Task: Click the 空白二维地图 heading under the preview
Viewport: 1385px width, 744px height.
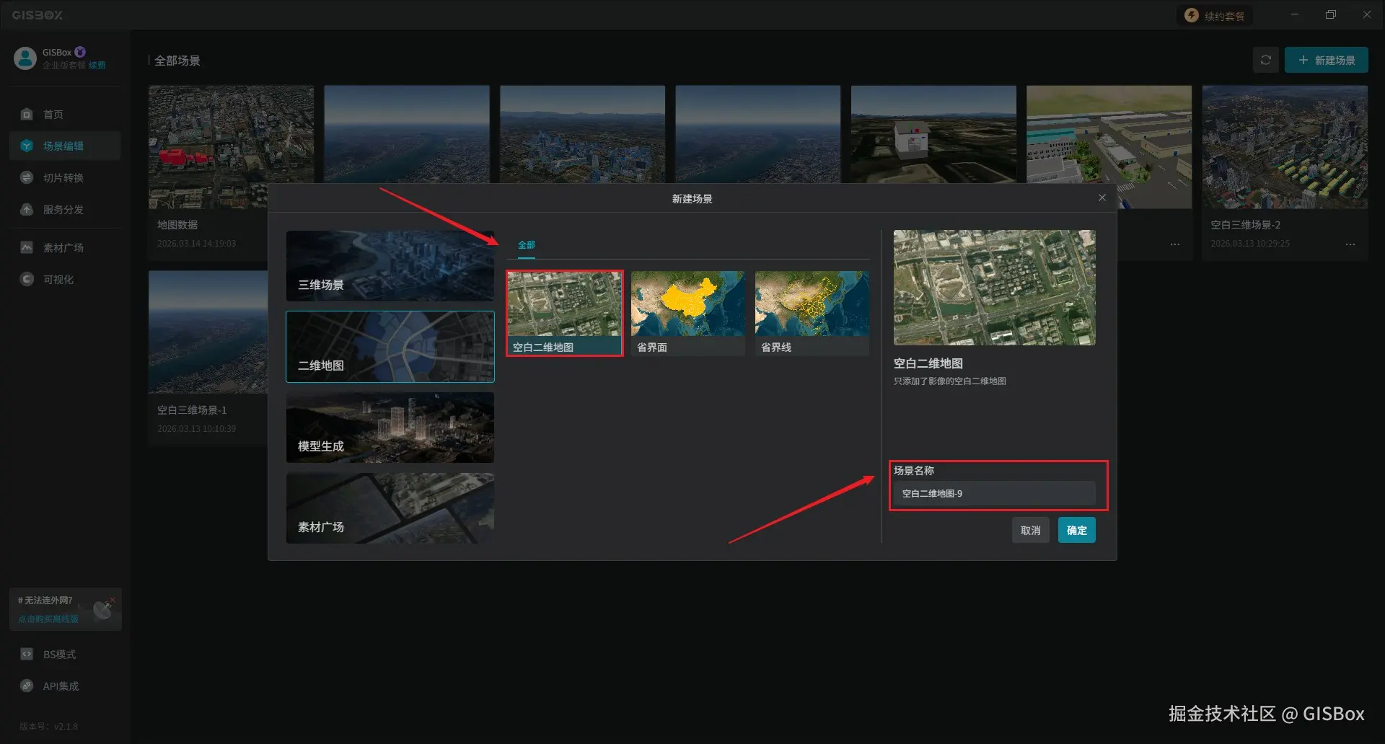Action: point(928,364)
